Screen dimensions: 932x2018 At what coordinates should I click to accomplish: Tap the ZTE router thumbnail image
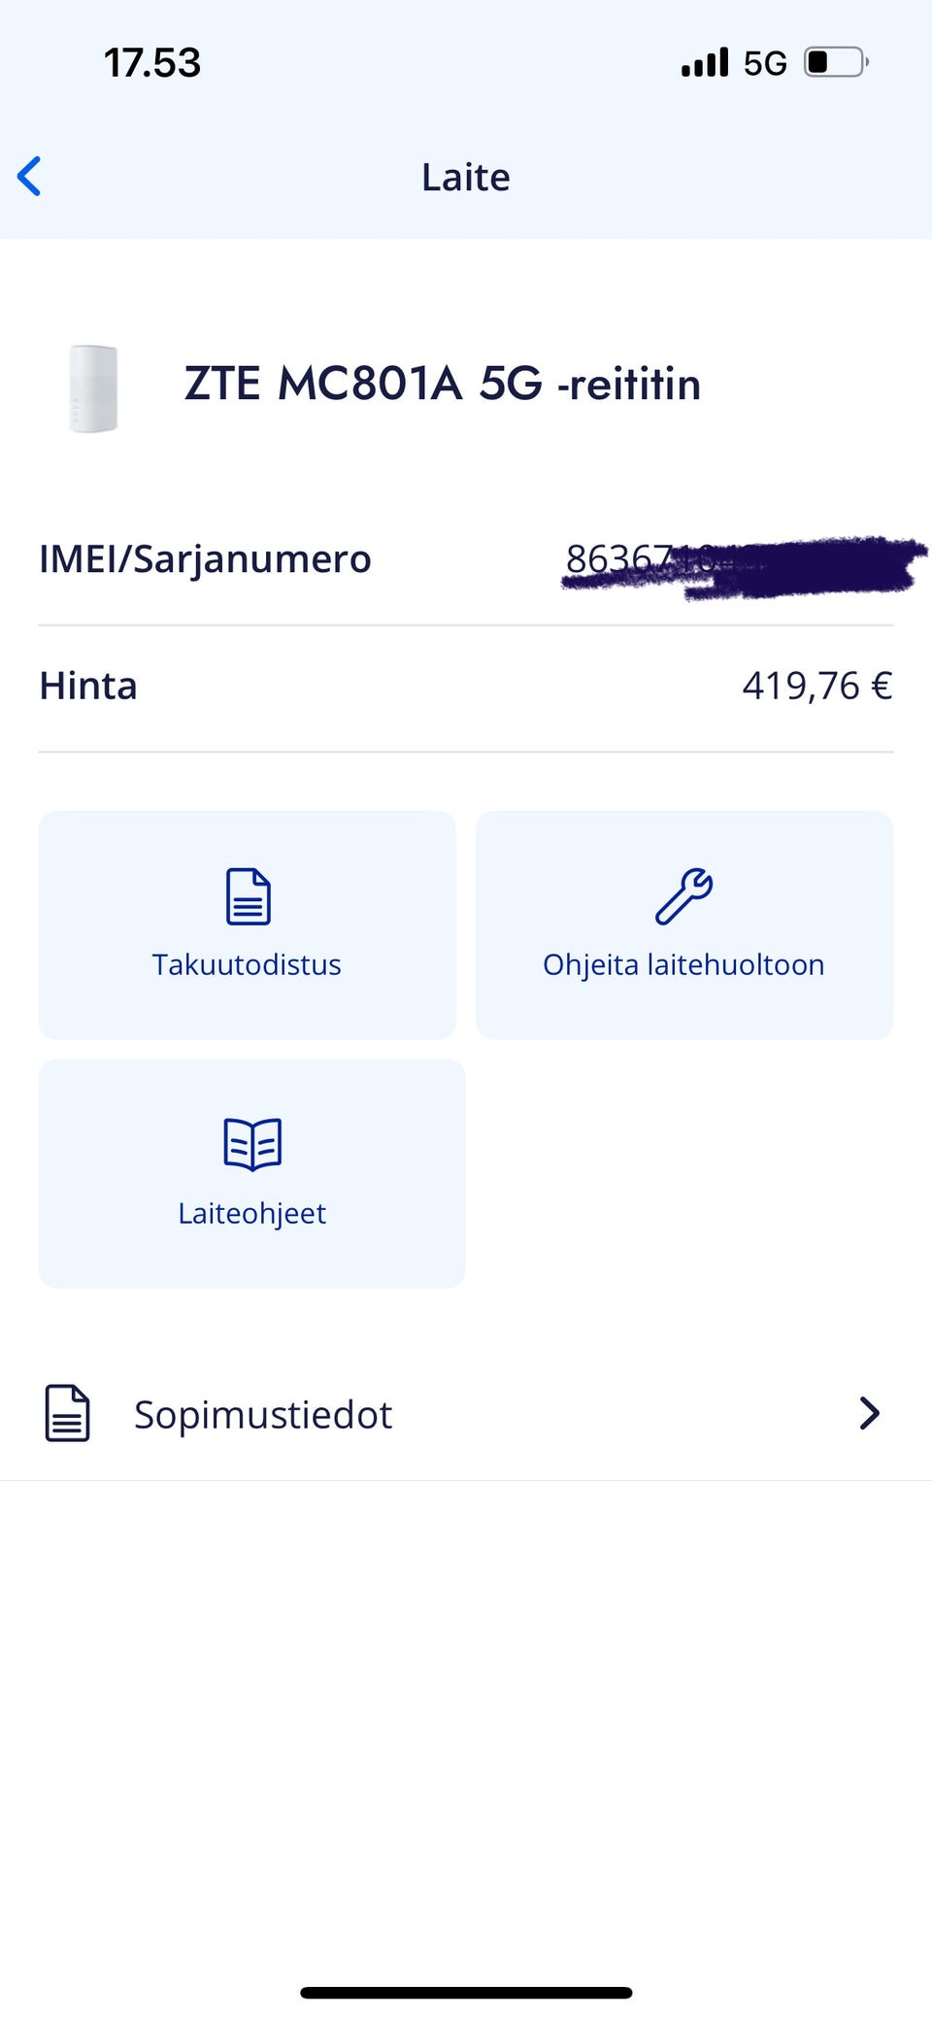(94, 387)
